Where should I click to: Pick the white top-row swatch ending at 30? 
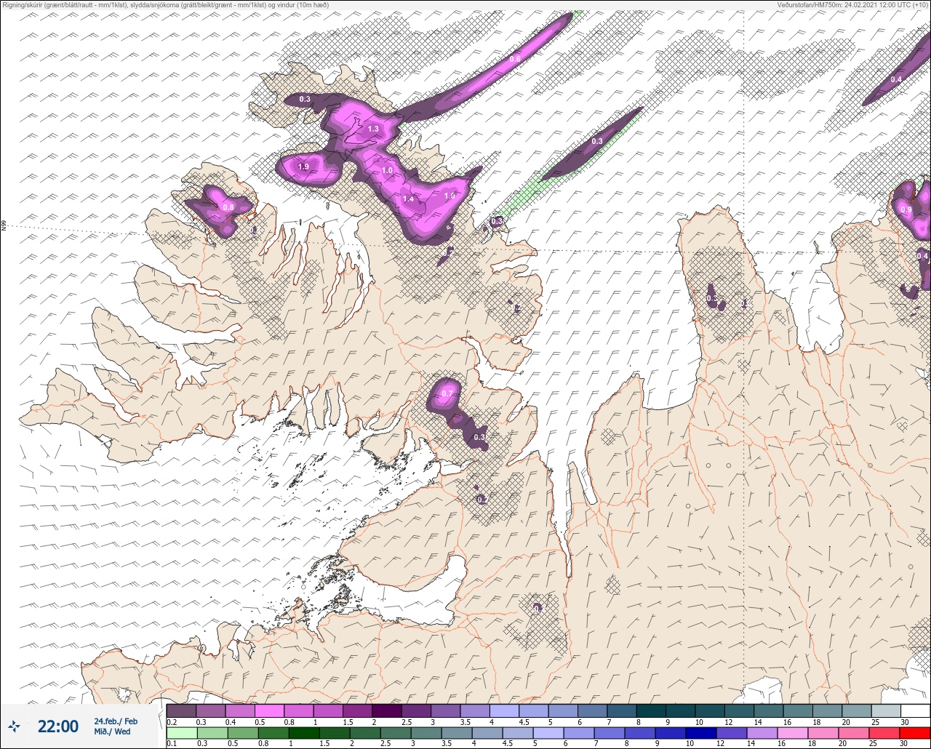[x=915, y=710]
